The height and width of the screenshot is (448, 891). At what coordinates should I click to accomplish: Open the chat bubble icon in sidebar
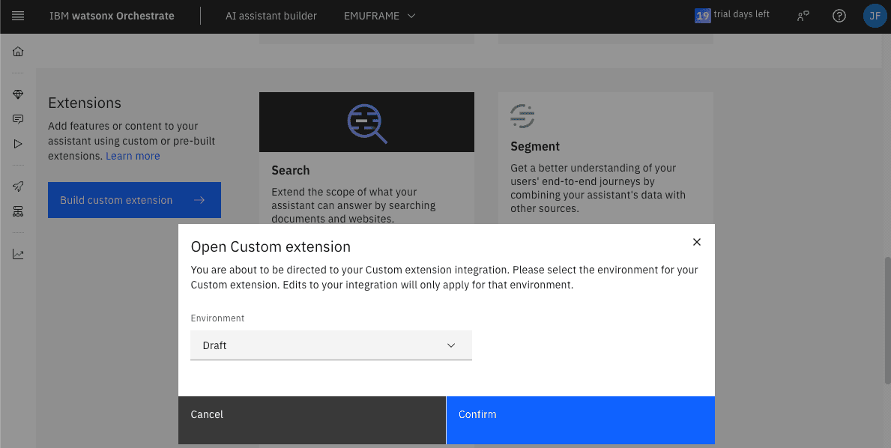pyautogui.click(x=18, y=119)
